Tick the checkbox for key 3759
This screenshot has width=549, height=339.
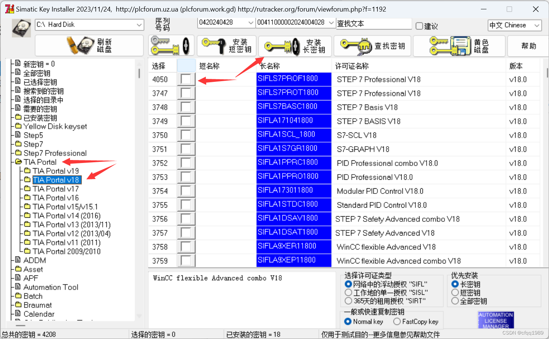[186, 261]
